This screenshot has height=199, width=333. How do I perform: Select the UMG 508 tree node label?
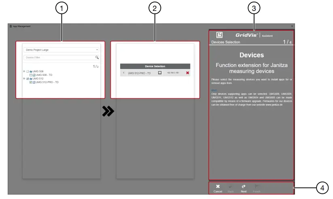click(38, 71)
